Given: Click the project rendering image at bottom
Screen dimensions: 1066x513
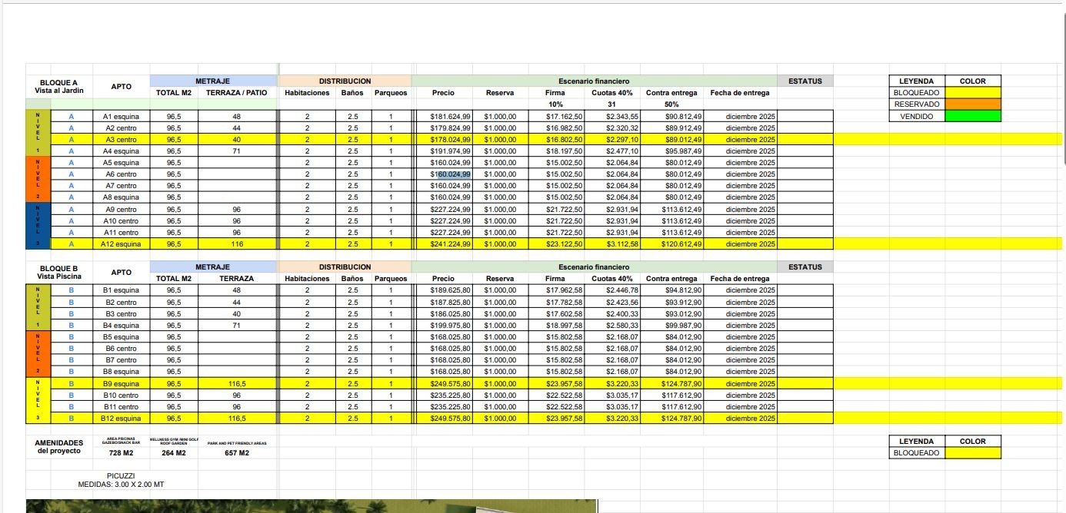Looking at the screenshot, I should 311,506.
